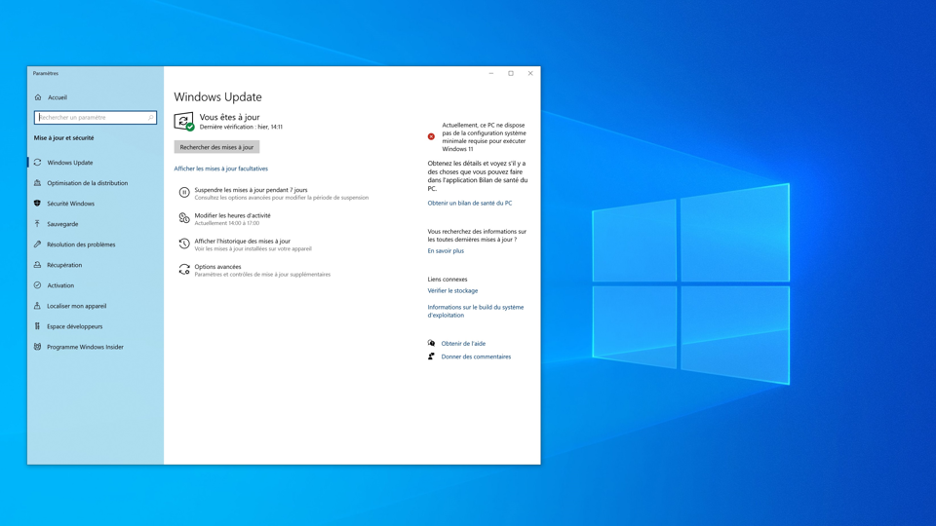The image size is (936, 526).
Task: Click Optimisation de la distribution icon
Action: (x=38, y=183)
